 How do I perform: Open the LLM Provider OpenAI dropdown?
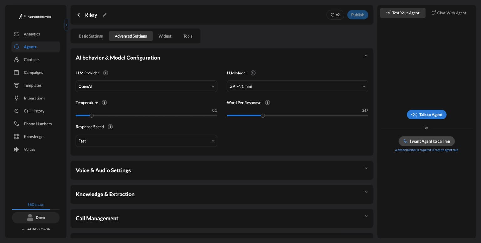[146, 86]
